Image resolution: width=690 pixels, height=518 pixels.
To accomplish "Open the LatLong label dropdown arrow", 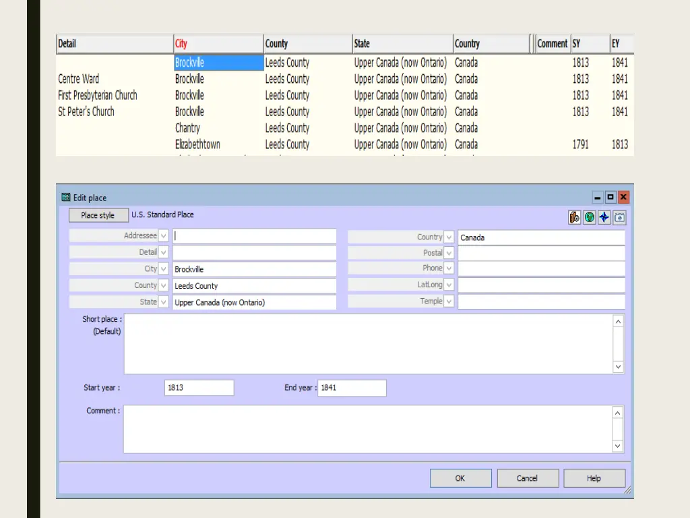I will click(x=449, y=285).
